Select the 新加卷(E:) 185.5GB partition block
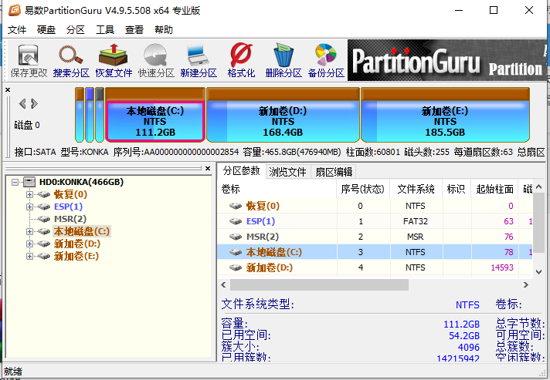The height and width of the screenshot is (380, 550). click(x=445, y=115)
